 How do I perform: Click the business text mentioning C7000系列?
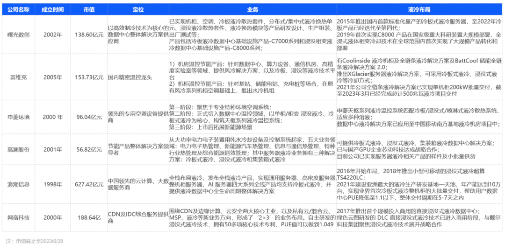tap(252, 45)
